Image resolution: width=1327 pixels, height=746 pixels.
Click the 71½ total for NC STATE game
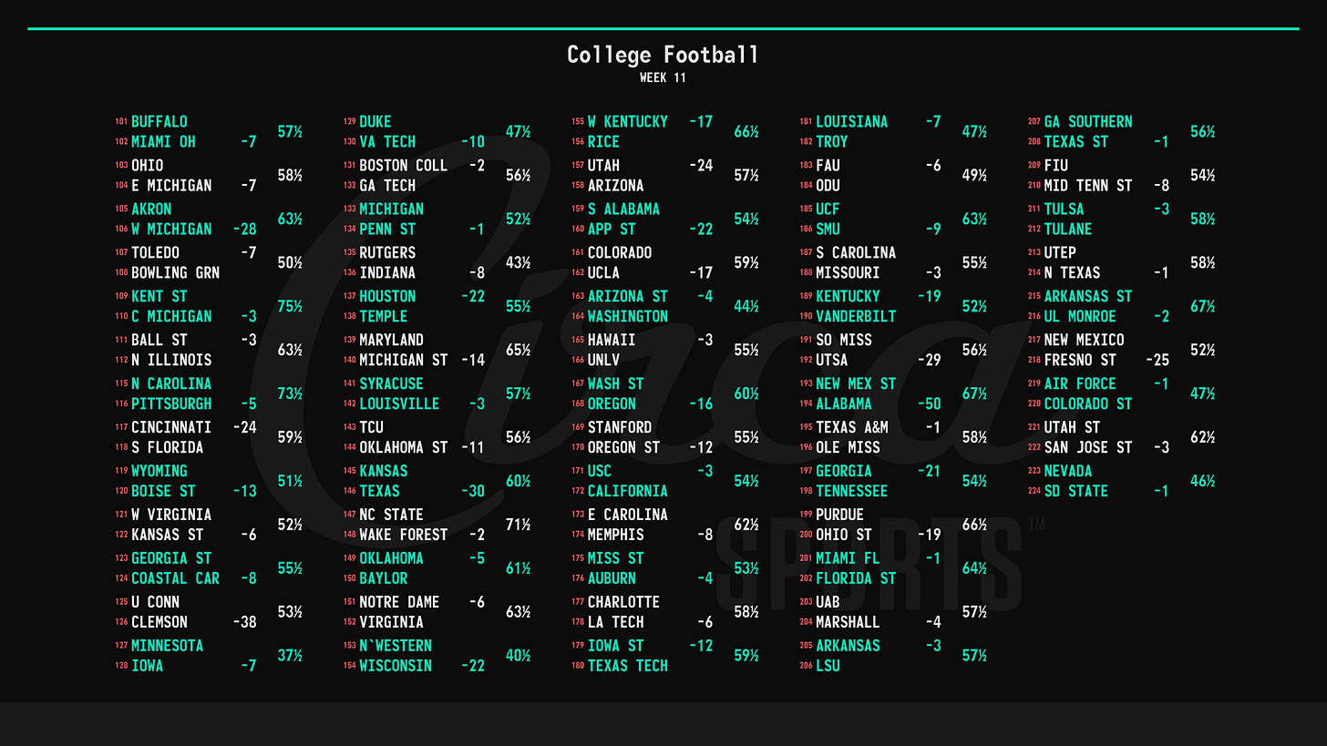coord(519,525)
